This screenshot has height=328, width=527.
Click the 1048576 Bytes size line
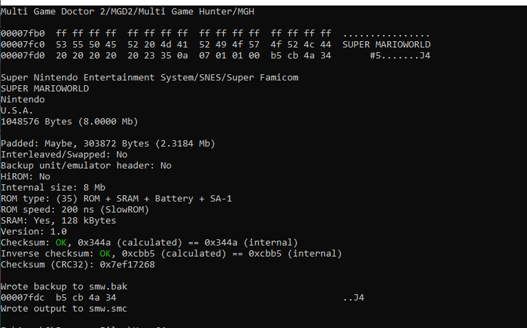click(x=70, y=122)
